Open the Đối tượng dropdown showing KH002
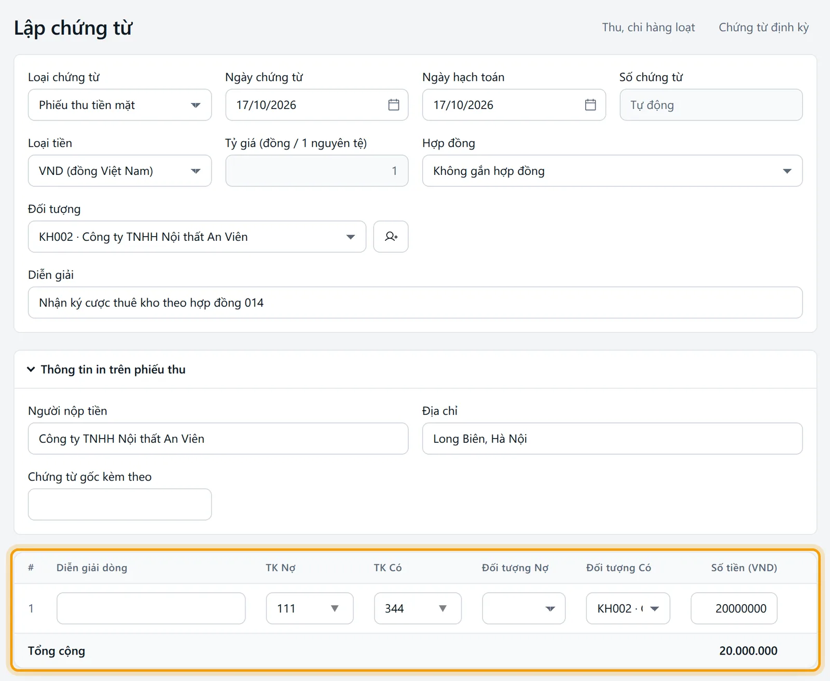The width and height of the screenshot is (830, 681). point(197,237)
